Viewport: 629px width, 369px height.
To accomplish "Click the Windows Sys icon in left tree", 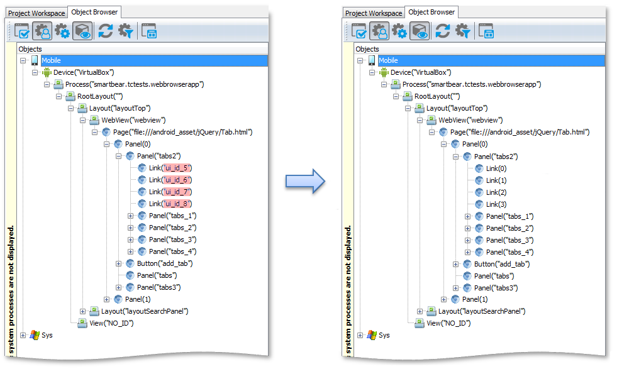I will [35, 335].
